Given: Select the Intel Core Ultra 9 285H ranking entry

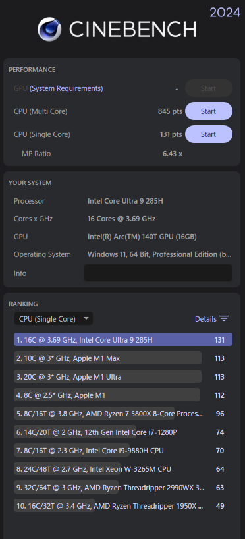Looking at the screenshot, I should click(123, 339).
